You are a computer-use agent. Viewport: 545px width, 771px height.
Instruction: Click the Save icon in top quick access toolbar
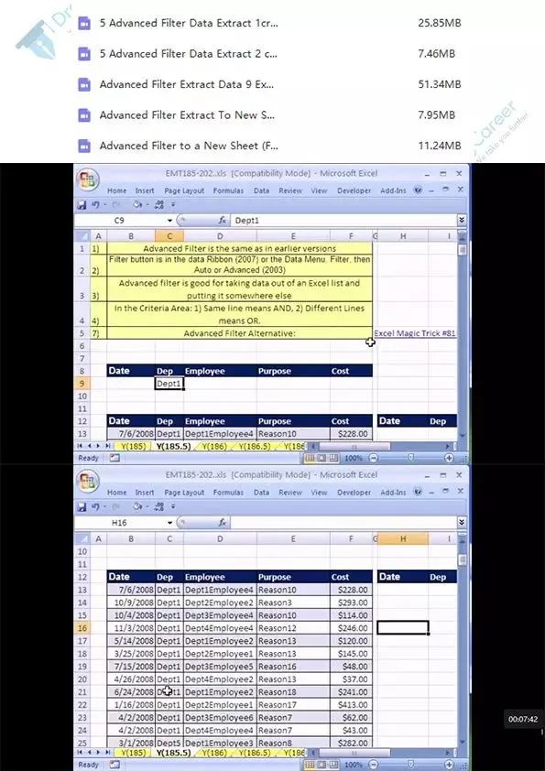[x=82, y=204]
